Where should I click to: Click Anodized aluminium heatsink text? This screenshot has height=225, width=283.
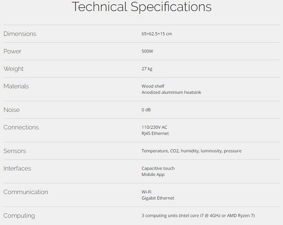[x=171, y=93]
